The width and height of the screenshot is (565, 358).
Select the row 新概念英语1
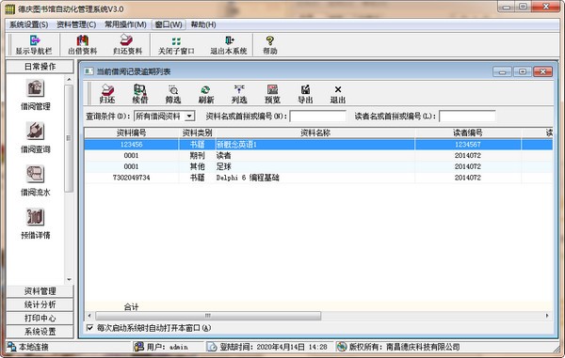pyautogui.click(x=318, y=145)
